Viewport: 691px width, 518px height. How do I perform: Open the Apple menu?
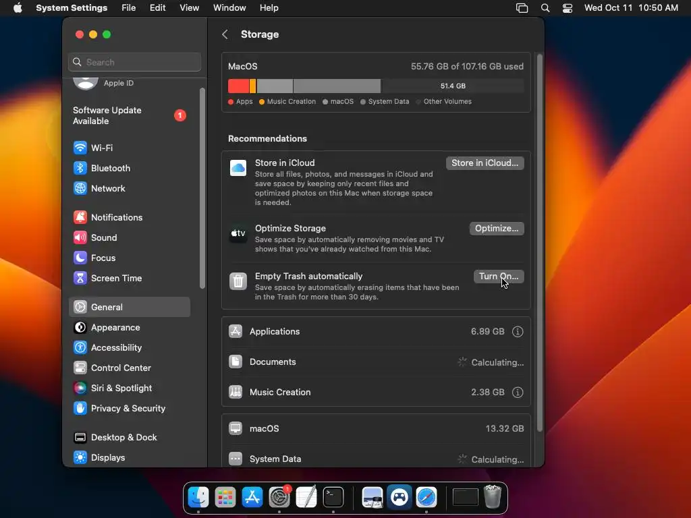pos(18,8)
